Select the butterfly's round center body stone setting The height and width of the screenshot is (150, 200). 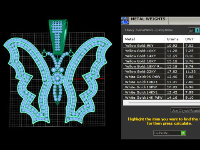click(x=57, y=78)
